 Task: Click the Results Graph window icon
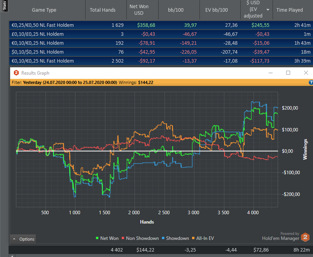16,73
